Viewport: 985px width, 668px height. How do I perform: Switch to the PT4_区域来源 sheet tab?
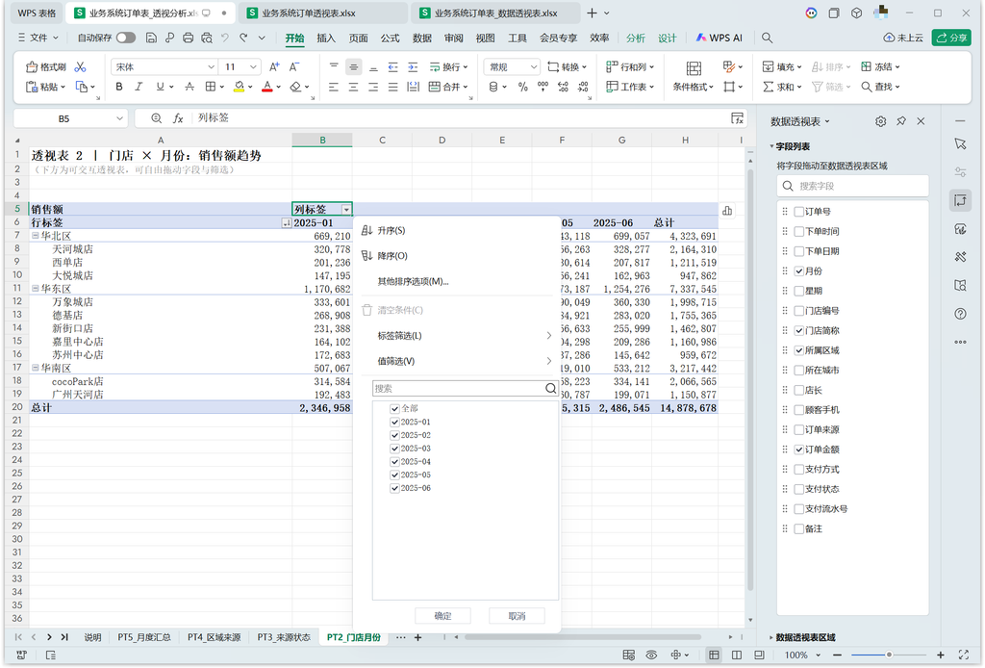pos(214,637)
